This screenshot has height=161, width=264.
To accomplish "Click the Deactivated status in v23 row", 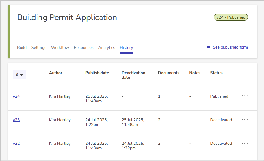I will pos(221,120).
